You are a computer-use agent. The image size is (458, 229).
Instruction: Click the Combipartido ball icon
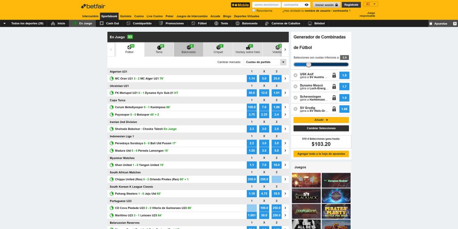pos(128,23)
